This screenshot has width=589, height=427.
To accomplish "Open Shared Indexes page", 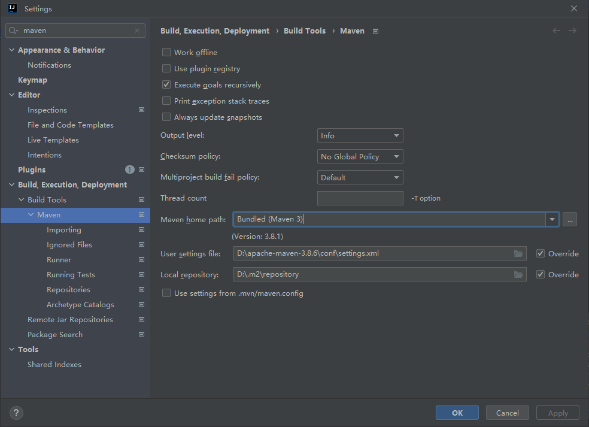I will click(x=54, y=364).
